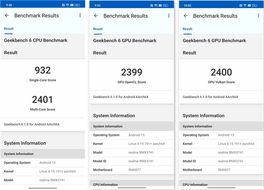Image resolution: width=264 pixels, height=190 pixels.
Task: Tap screen-record icon in 9:55 status bar
Action: pos(160,5)
